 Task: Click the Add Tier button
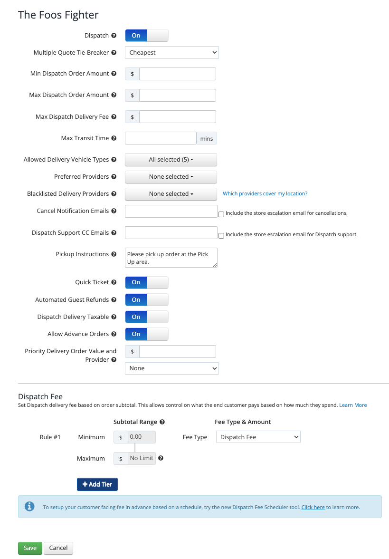coord(97,484)
